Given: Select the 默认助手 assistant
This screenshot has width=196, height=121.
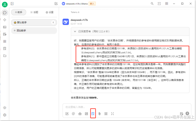Looking at the screenshot, I should tap(34, 23).
